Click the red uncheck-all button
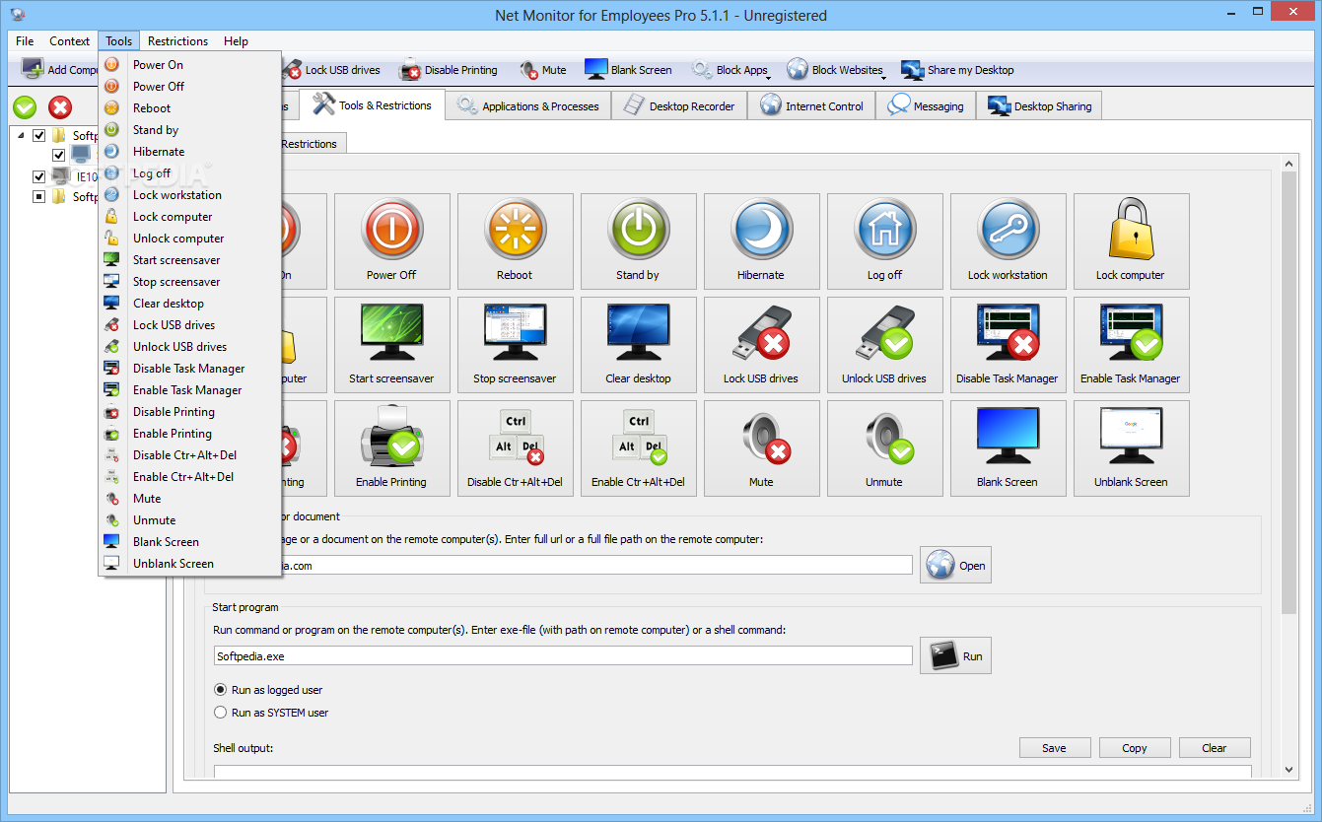Viewport: 1322px width, 822px height. tap(60, 107)
